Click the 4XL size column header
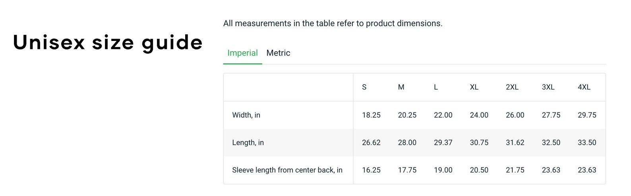The width and height of the screenshot is (631, 196). (584, 87)
